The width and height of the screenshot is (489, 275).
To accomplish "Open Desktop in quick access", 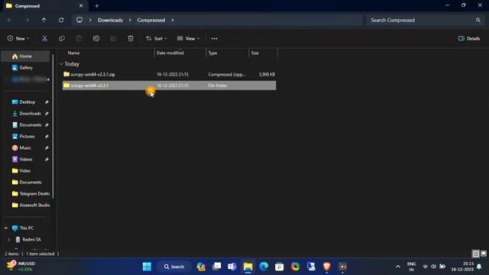I will (x=28, y=102).
